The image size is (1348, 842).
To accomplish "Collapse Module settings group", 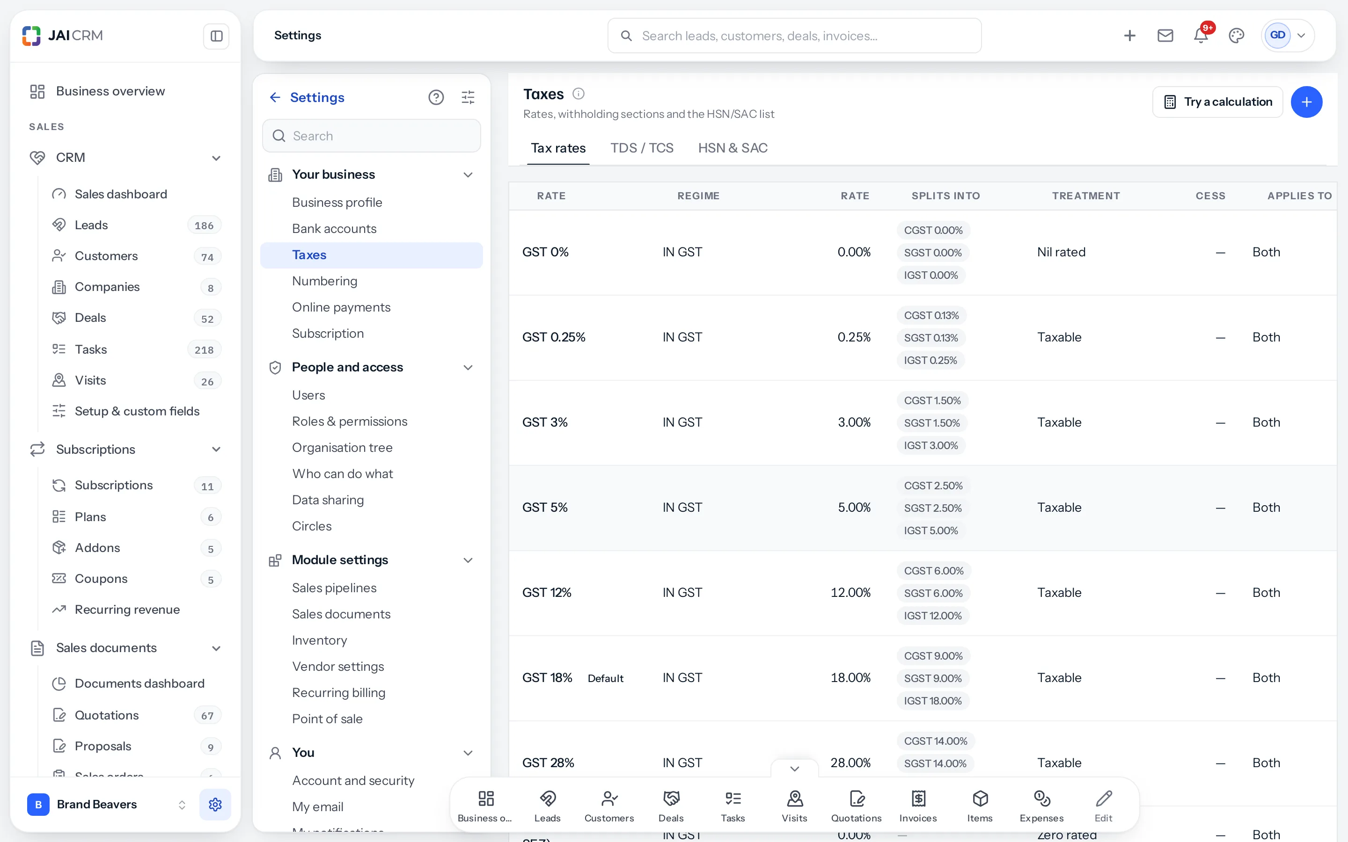I will pos(468,560).
